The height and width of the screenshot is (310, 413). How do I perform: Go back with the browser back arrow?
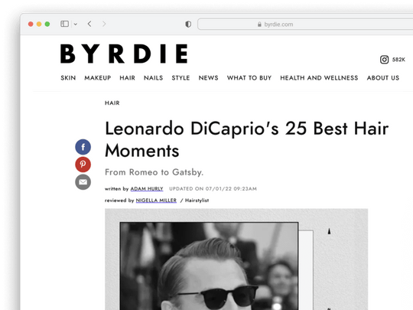[89, 24]
